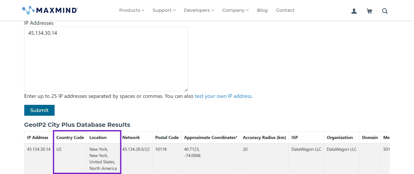Click the Location column header
Viewport: 414px width, 174px height.
click(98, 137)
